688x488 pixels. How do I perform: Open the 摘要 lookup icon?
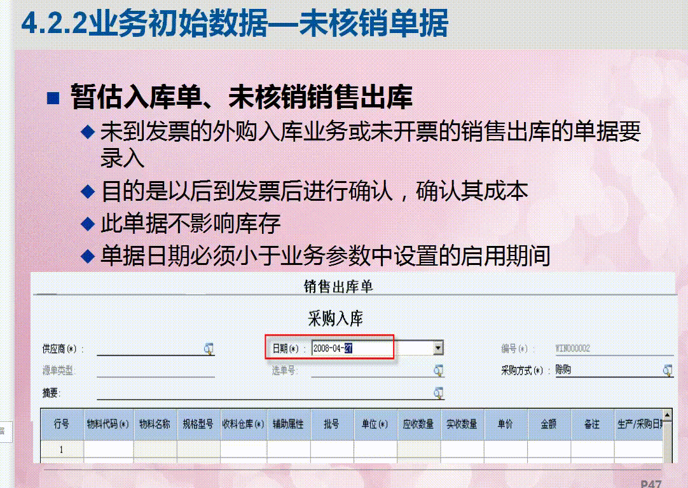(439, 391)
